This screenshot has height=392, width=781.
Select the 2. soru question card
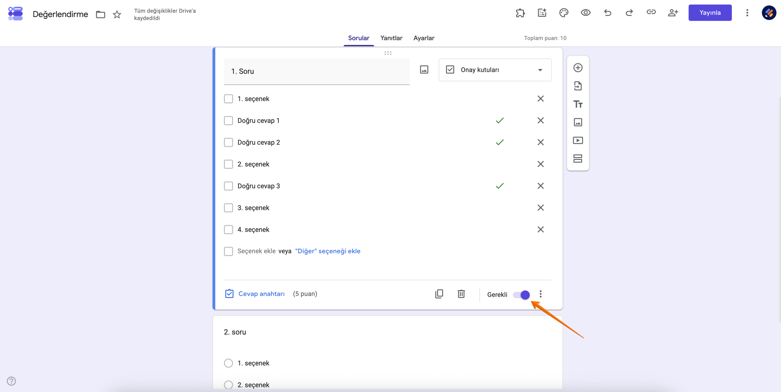(x=387, y=353)
